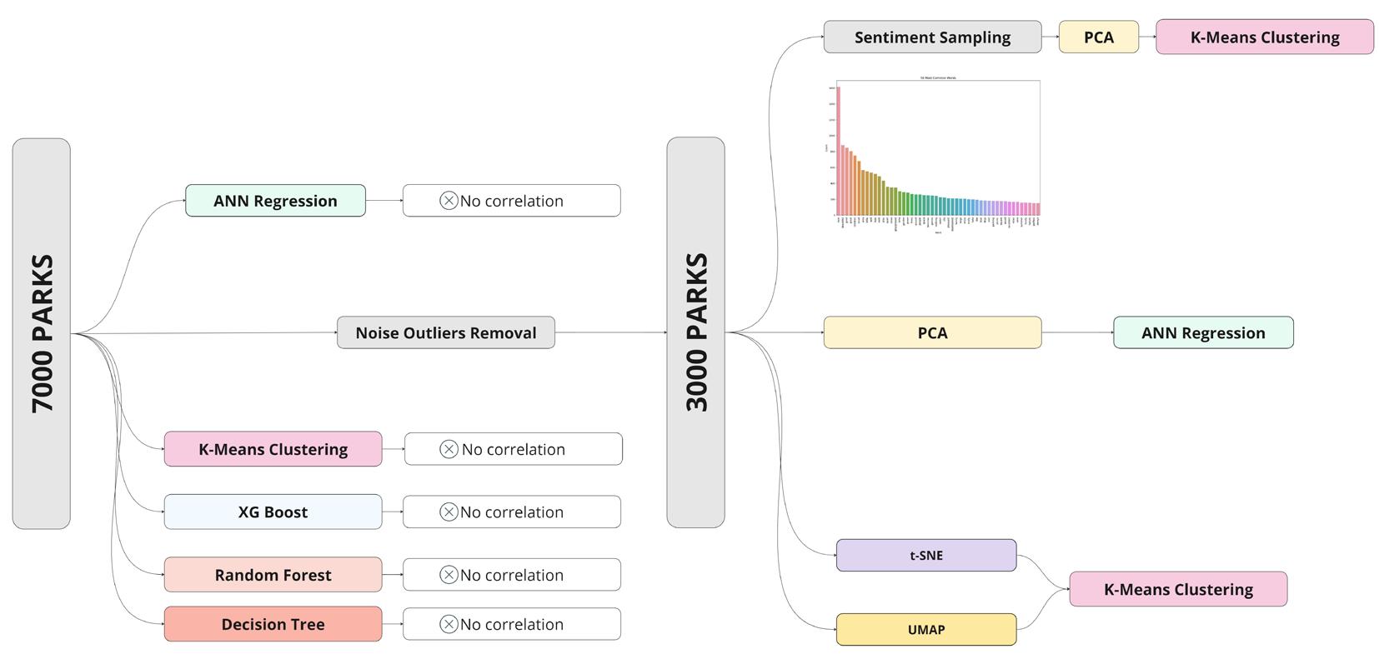
Task: Click the K-Means Clustering node joined by t-SNE and UMAP
Action: (x=1177, y=589)
